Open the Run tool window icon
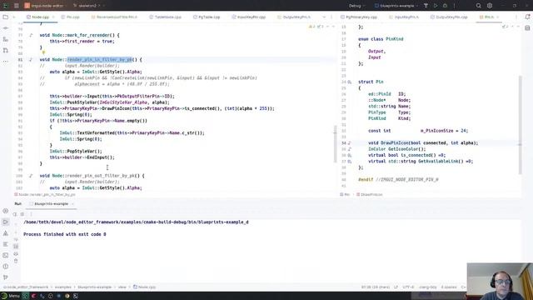This screenshot has height=300, width=533. (x=6, y=222)
